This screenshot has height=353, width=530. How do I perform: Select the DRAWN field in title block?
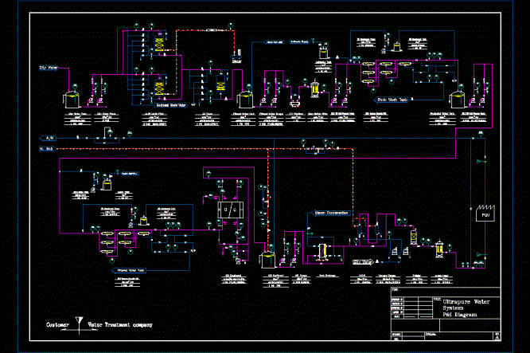[458, 335]
